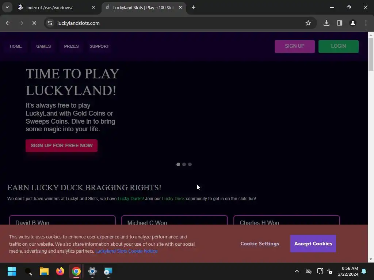
Task: Show hidden system tray icons
Action: 297,271
